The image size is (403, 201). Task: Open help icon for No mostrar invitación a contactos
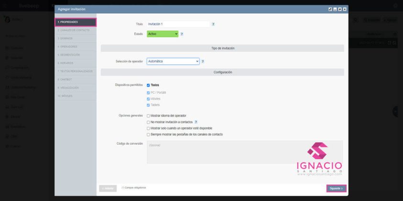(196, 122)
